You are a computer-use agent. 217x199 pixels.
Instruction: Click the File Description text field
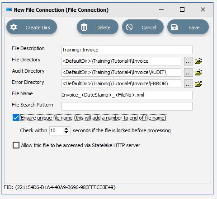(127, 50)
